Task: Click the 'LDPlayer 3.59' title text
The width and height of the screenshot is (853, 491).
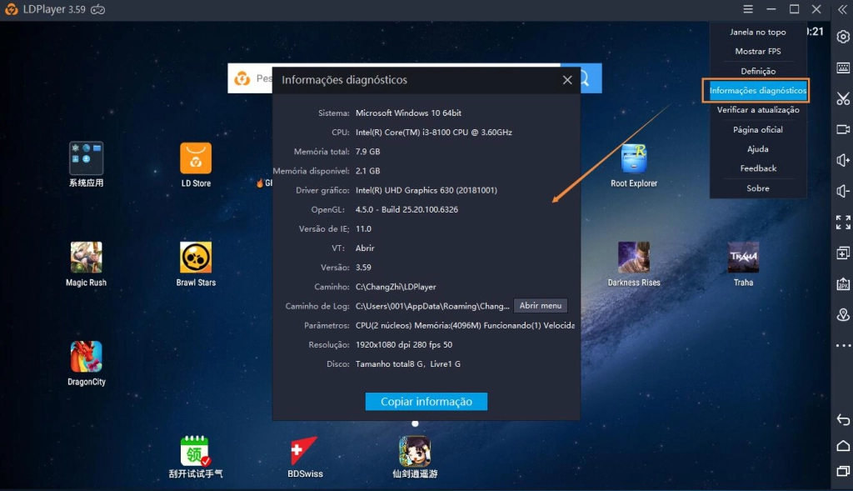Action: click(x=54, y=9)
